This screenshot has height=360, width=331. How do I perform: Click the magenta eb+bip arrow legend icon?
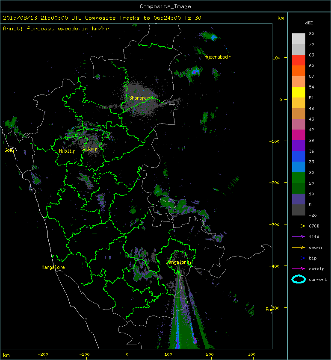point(298,269)
